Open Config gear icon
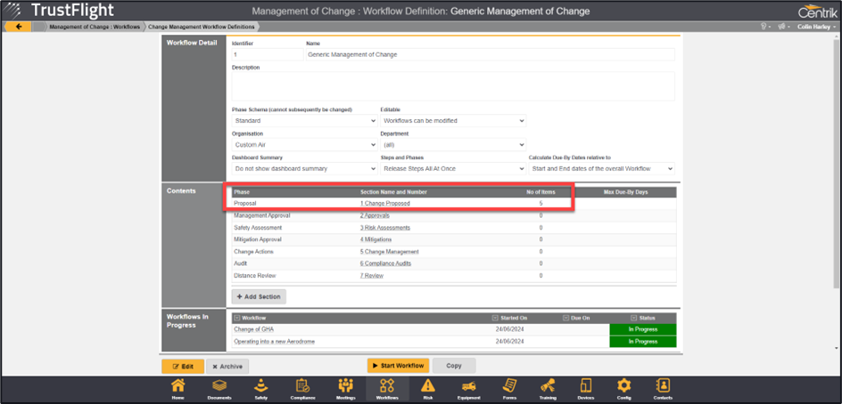Viewport: 842px width, 404px height. coord(623,387)
